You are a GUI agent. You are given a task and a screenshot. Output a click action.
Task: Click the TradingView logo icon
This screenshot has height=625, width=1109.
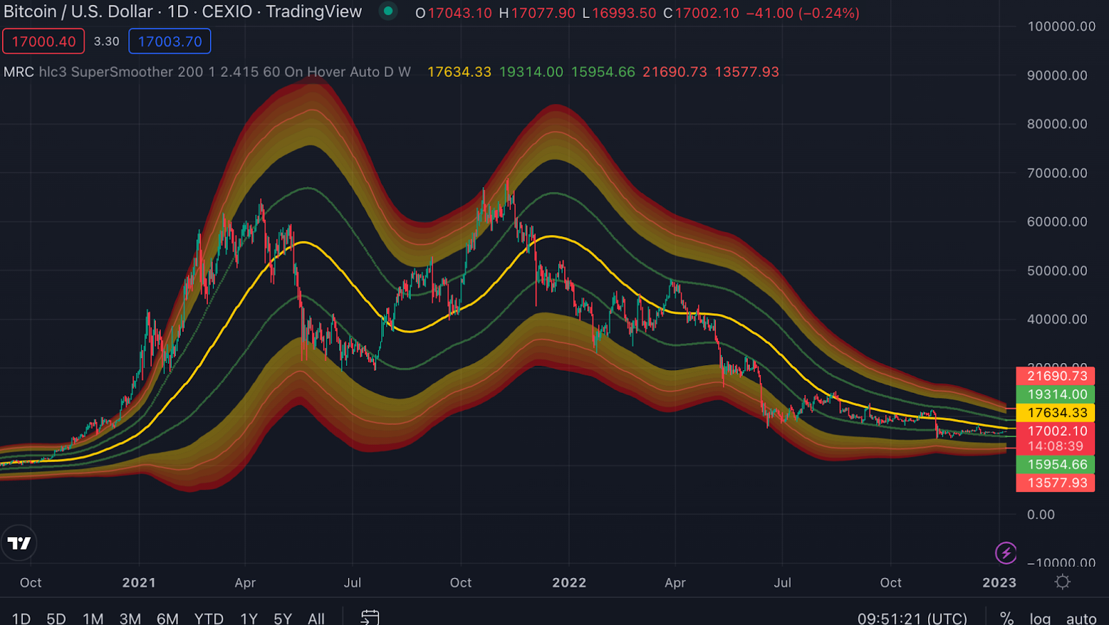tap(19, 543)
